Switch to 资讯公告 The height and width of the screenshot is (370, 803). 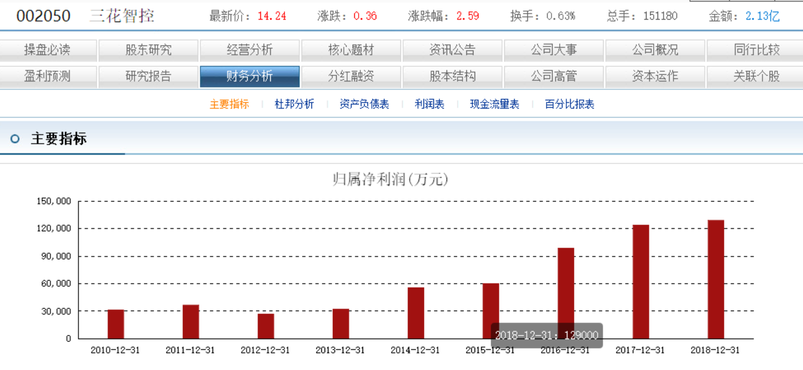tap(453, 49)
